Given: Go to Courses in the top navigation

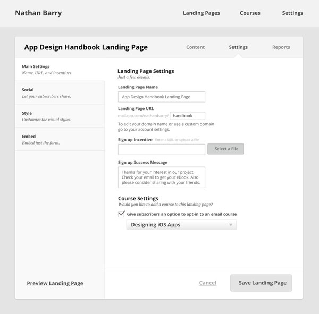Looking at the screenshot, I should point(250,13).
